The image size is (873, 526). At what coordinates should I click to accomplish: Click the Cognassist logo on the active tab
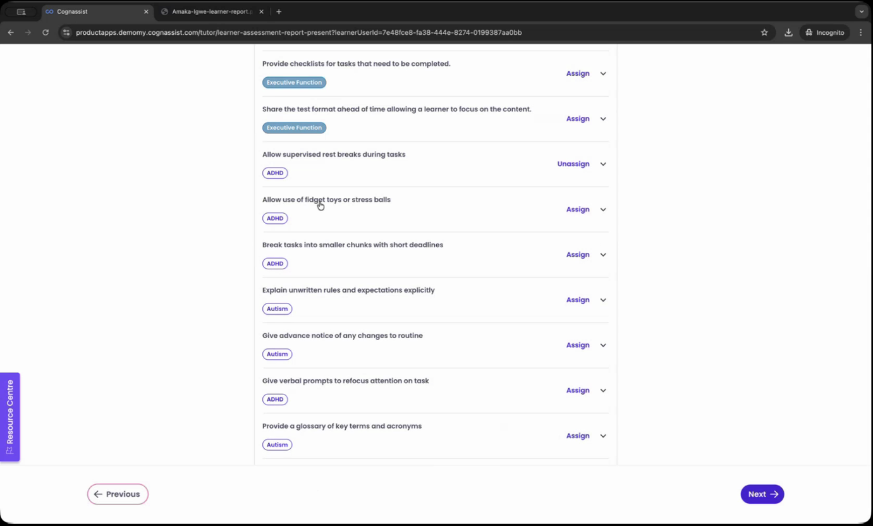49,11
